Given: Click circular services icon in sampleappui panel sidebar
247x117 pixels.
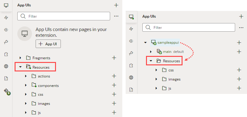Looking at the screenshot, I should [x=131, y=41].
